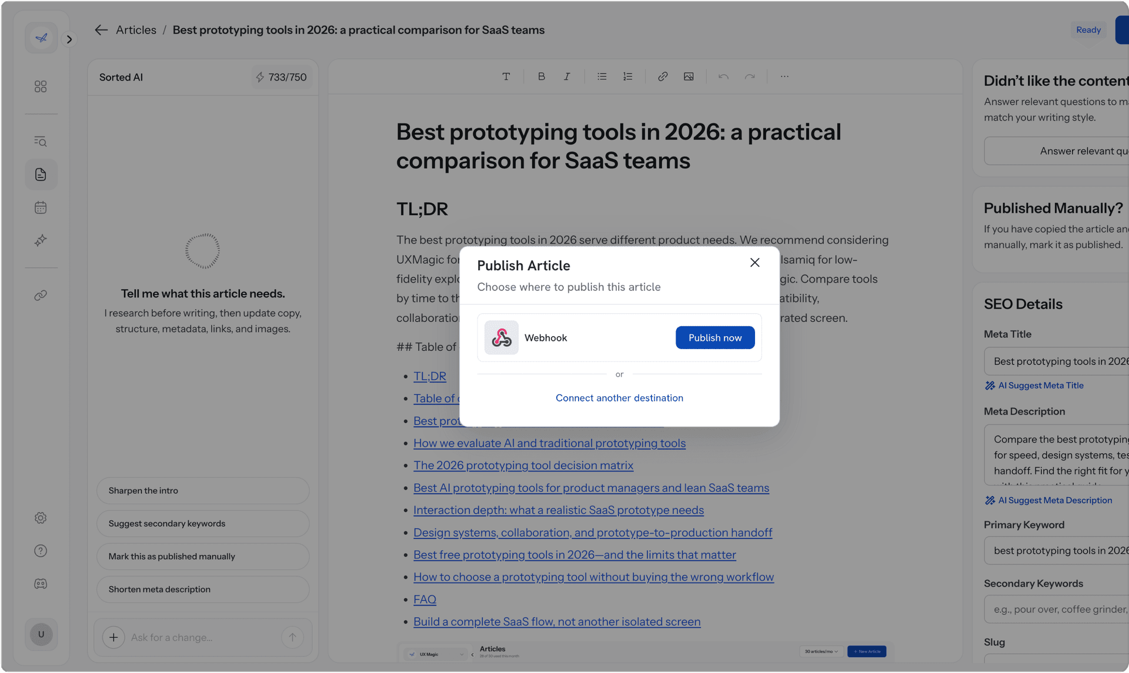Open the FAQ table of contents link
The height and width of the screenshot is (673, 1129).
coord(425,600)
